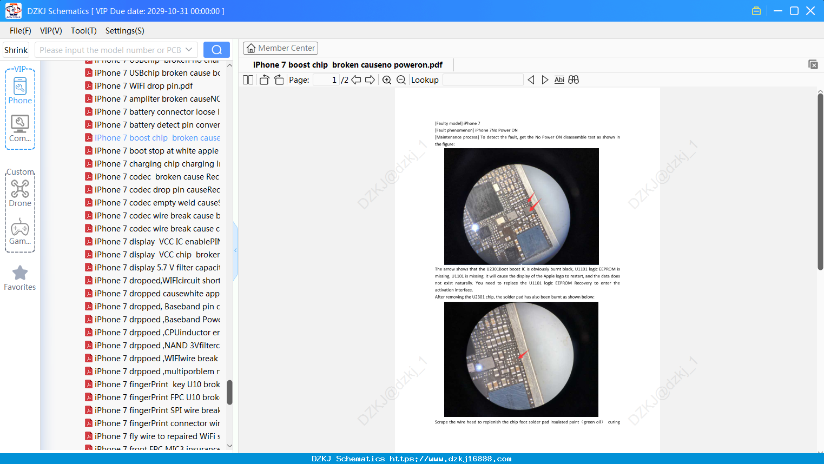This screenshot has width=824, height=464.
Task: Open the Favorites star panel
Action: pos(20,278)
